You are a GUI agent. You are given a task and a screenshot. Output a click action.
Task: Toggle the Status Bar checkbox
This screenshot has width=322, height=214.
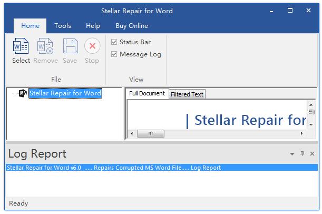click(x=114, y=42)
